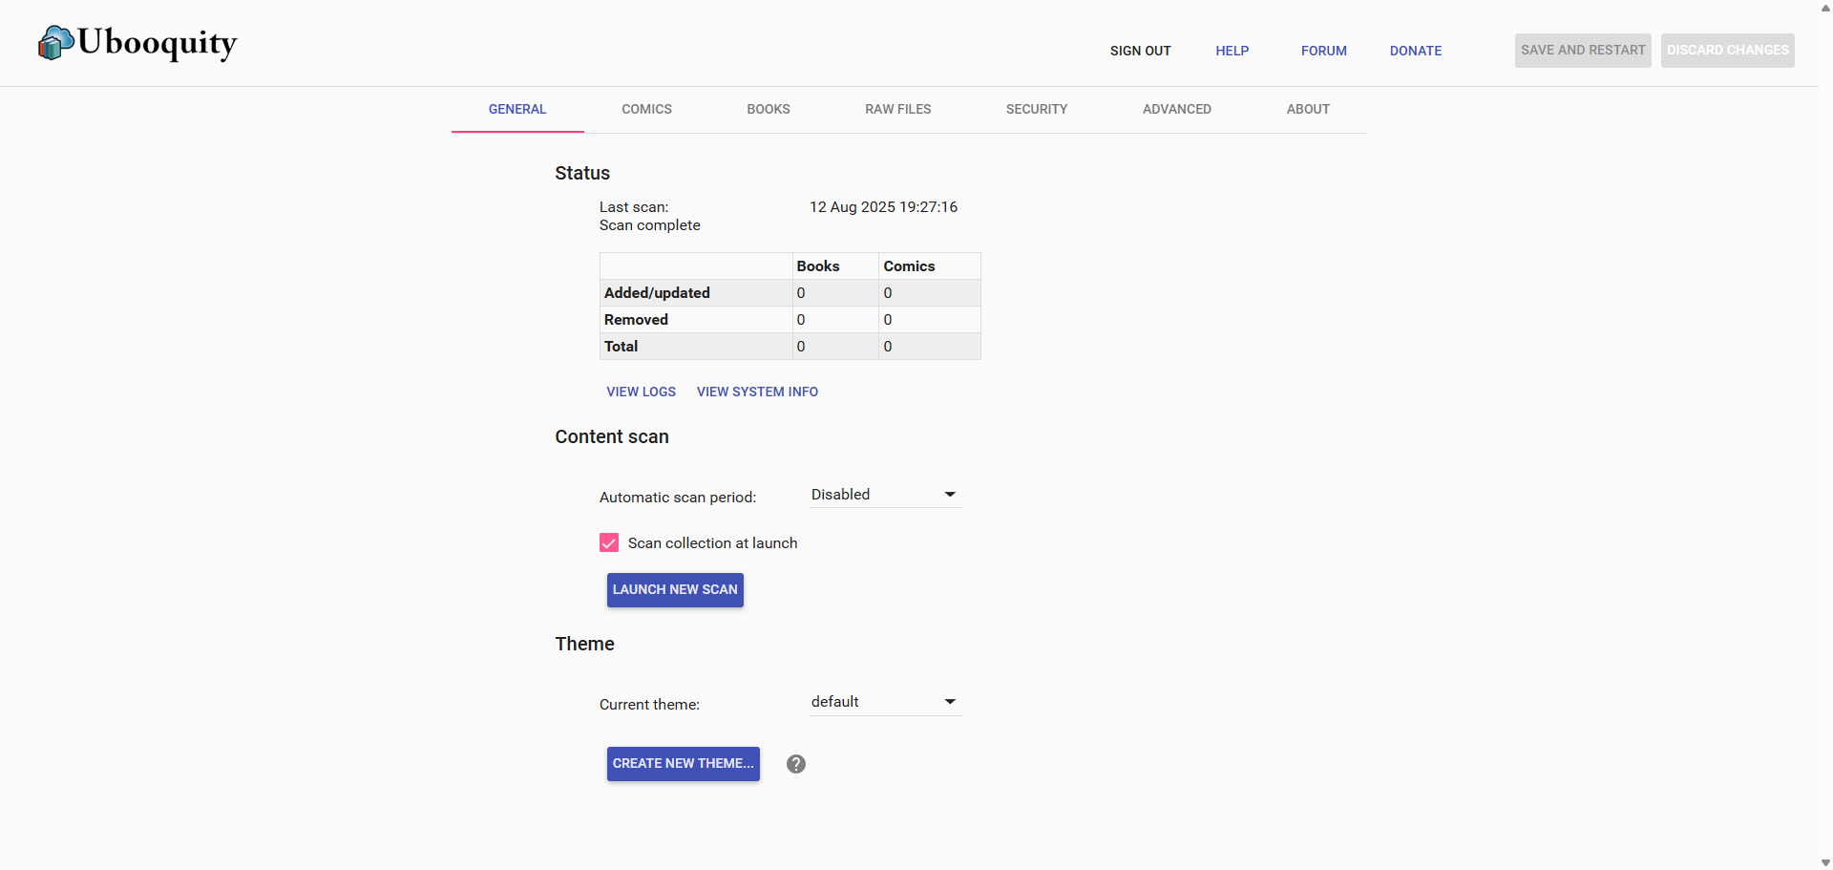Expand the Automatic scan period dropdown
Viewport: 1833px width, 870px height.
coord(885,495)
